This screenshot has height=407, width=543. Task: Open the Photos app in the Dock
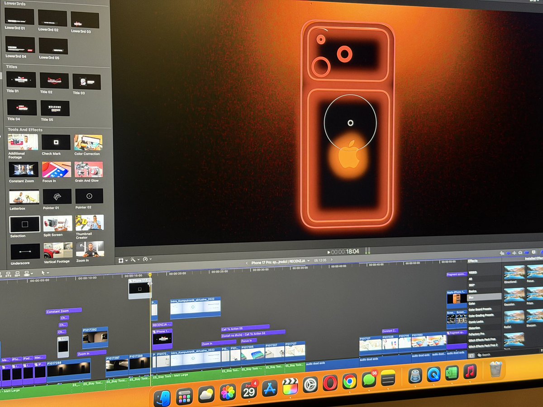[228, 392]
